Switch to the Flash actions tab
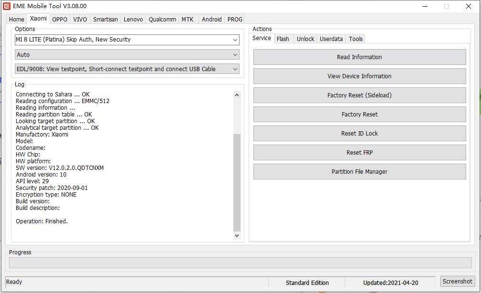The image size is (481, 293). pyautogui.click(x=283, y=39)
